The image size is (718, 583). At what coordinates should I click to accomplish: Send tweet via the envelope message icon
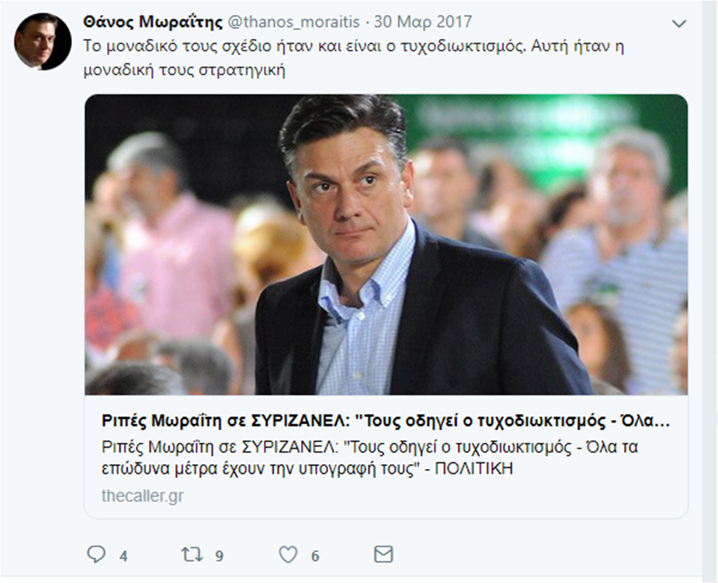383,554
